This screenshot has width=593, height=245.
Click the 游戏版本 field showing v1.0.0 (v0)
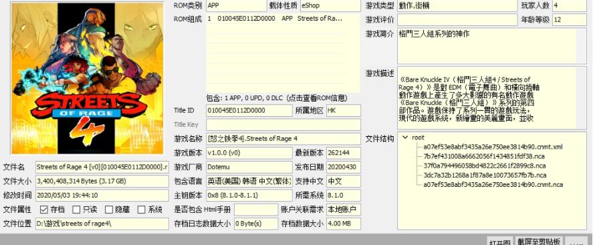pos(249,153)
